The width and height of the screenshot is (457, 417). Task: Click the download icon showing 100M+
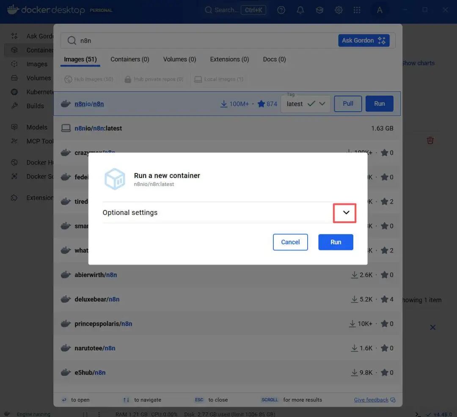pos(223,104)
